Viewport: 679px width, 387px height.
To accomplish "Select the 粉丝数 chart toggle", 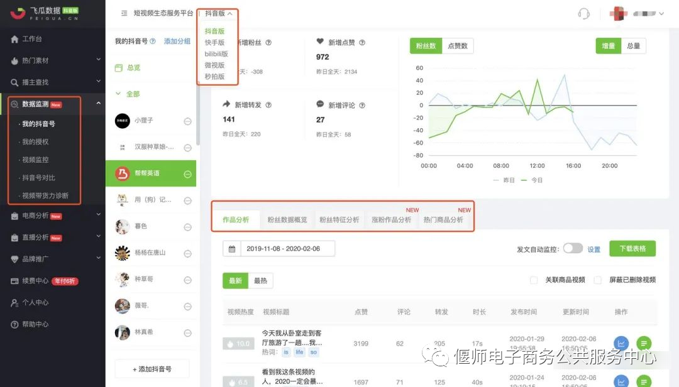I will click(426, 46).
